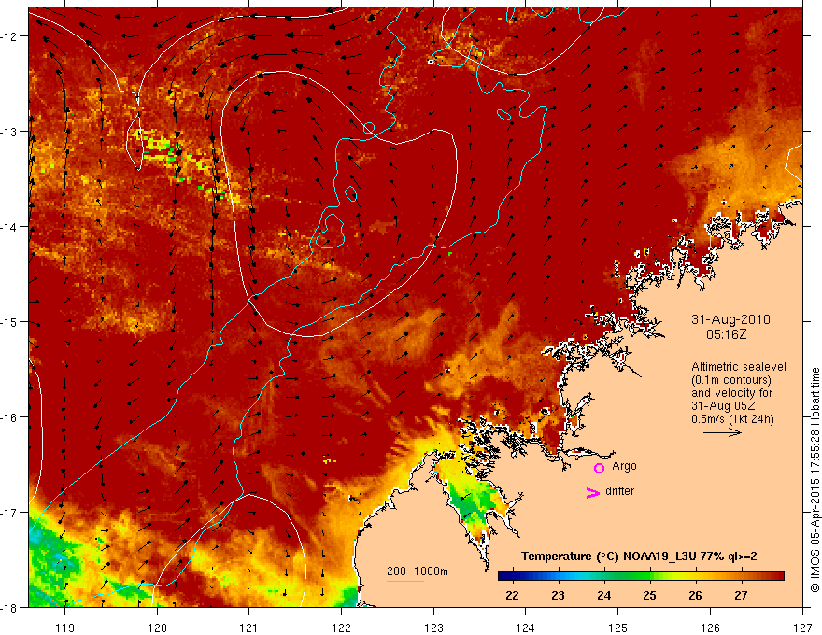This screenshot has height=635, width=822.
Task: Click the 200 1000m depth label
Action: pos(418,571)
